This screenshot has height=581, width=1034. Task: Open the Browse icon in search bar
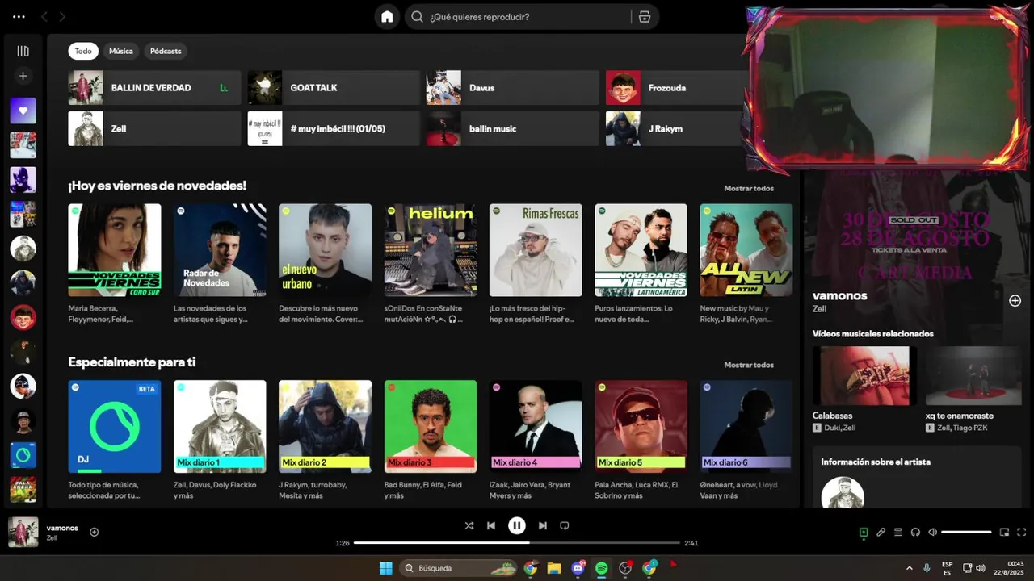[x=644, y=17]
